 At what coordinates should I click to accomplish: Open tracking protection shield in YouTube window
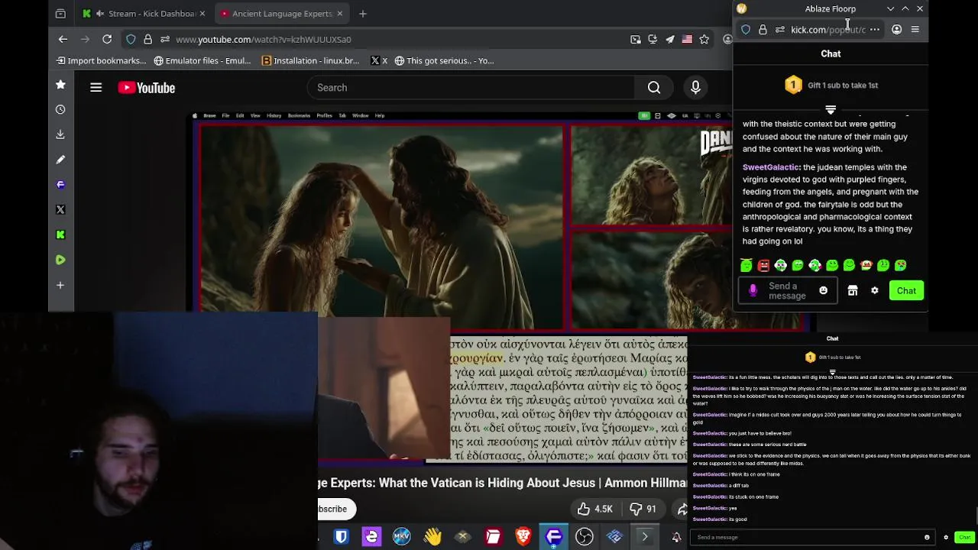click(x=131, y=39)
